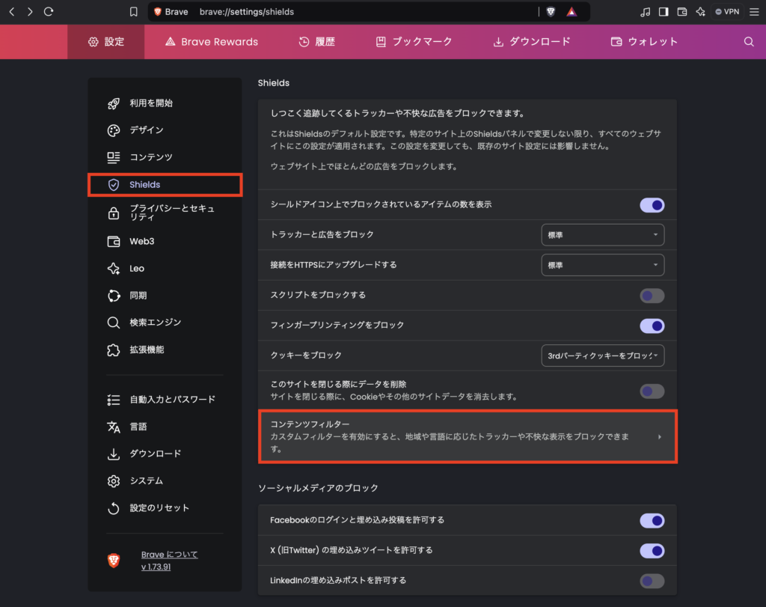Toggle Facebookのログインと埋め込み投稿を許可する

click(x=652, y=521)
